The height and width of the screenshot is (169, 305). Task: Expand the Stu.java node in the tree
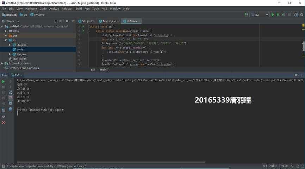point(10,54)
